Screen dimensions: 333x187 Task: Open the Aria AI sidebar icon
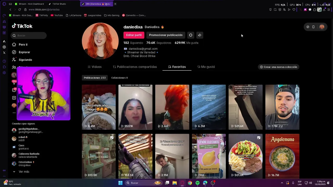(x=4, y=41)
